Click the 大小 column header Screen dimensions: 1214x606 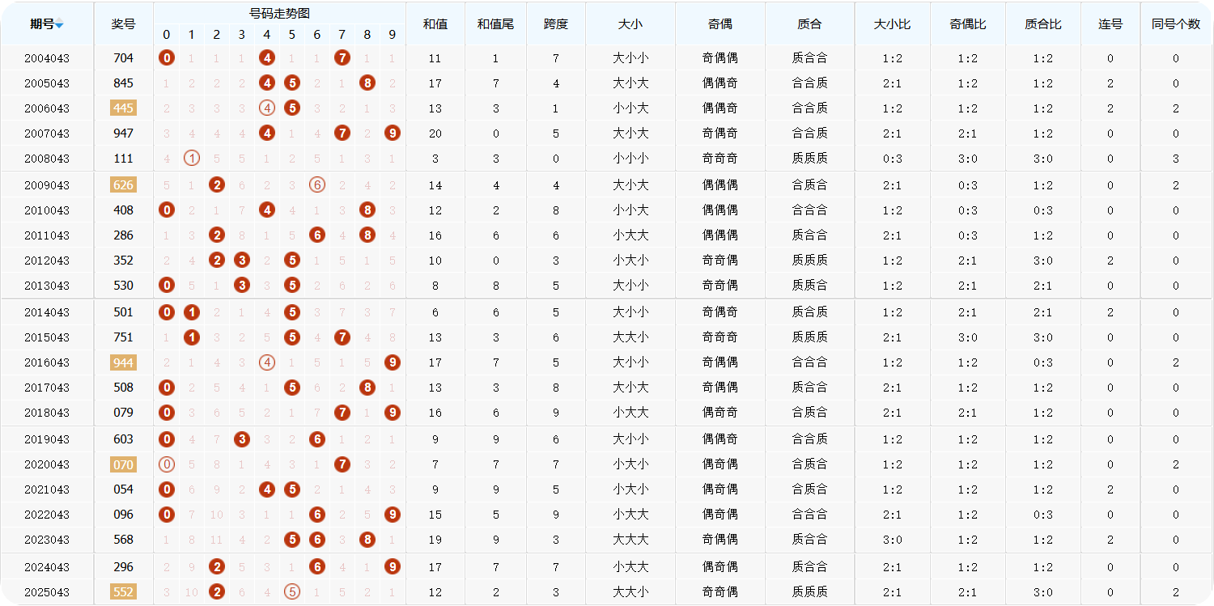click(x=630, y=24)
